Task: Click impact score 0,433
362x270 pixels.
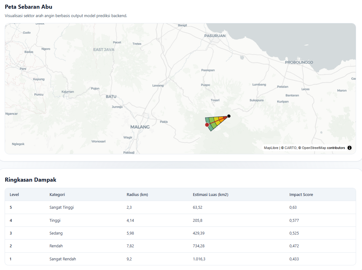Action: pyautogui.click(x=294, y=259)
